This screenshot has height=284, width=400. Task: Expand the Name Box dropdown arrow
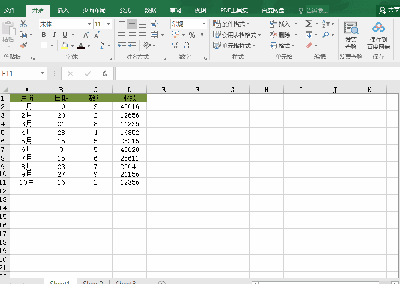43,73
